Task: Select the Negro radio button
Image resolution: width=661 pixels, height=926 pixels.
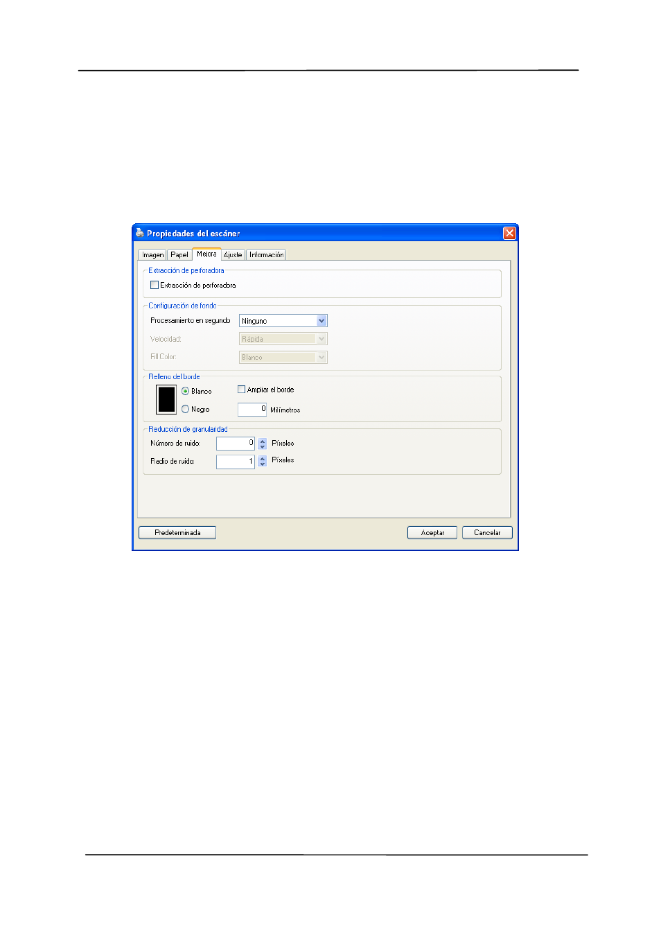Action: tap(185, 409)
